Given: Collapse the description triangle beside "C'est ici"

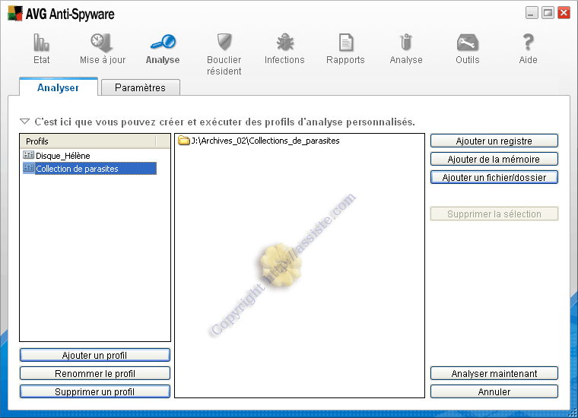Looking at the screenshot, I should coord(24,121).
